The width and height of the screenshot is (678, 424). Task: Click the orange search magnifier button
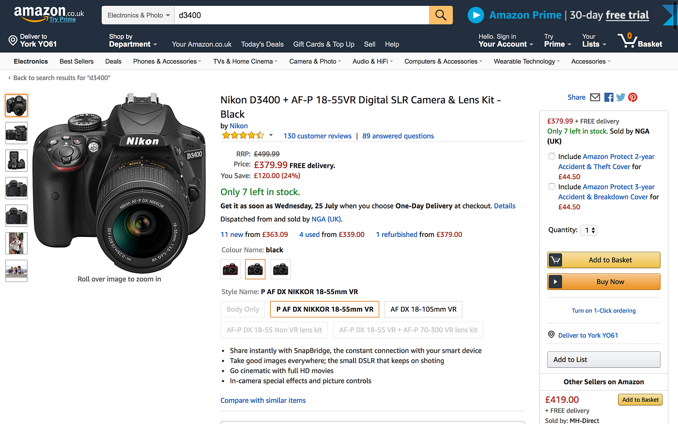[x=441, y=15]
